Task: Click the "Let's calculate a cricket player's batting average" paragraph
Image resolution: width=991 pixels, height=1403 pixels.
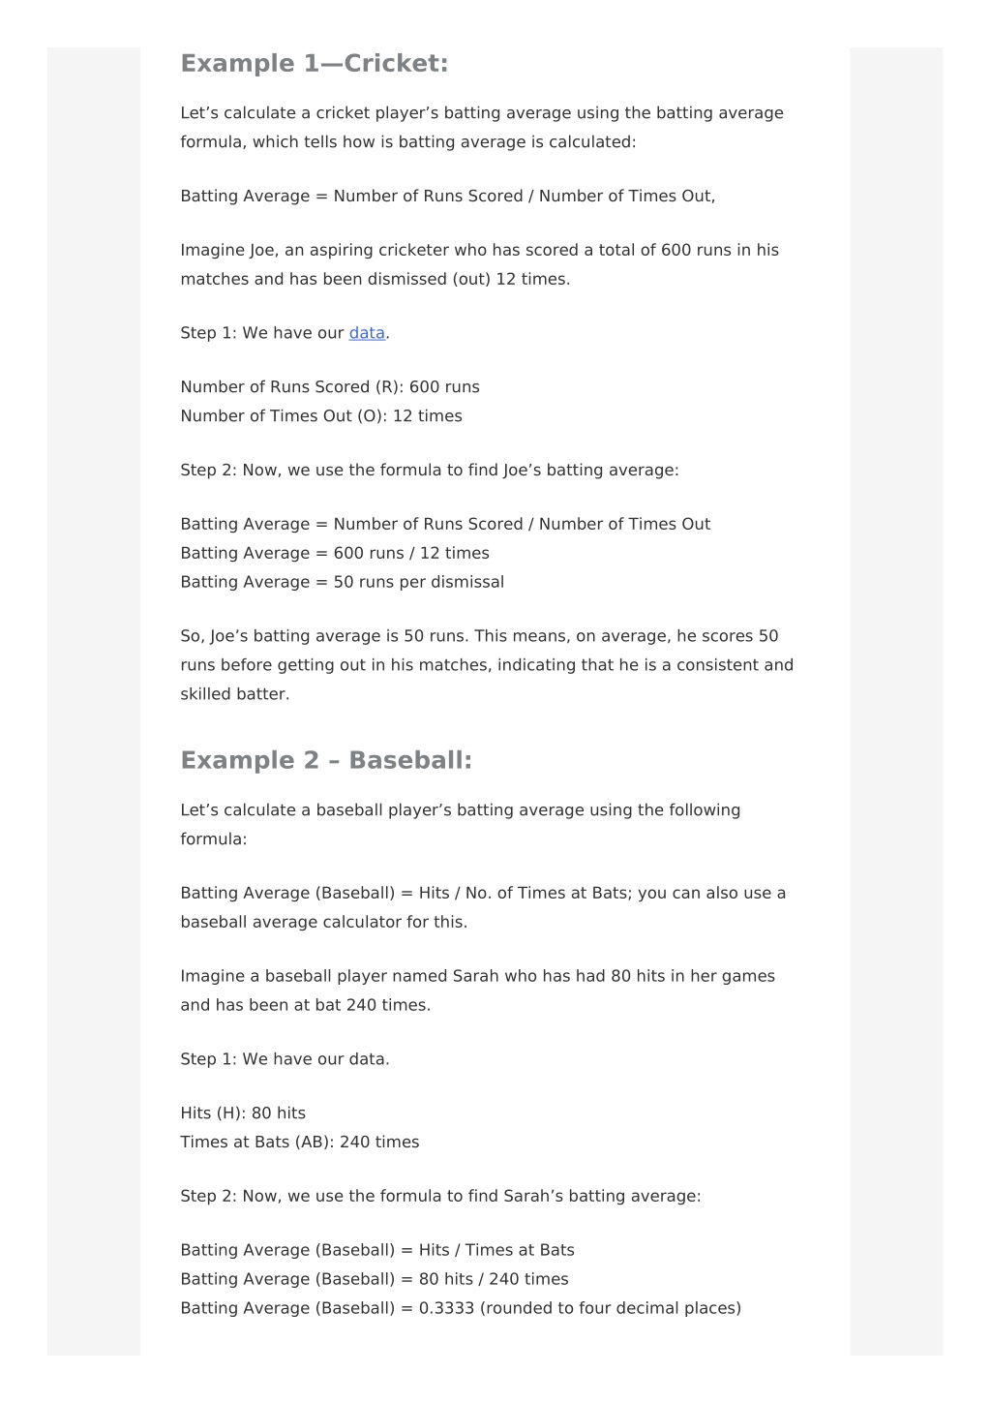Action: [x=482, y=127]
